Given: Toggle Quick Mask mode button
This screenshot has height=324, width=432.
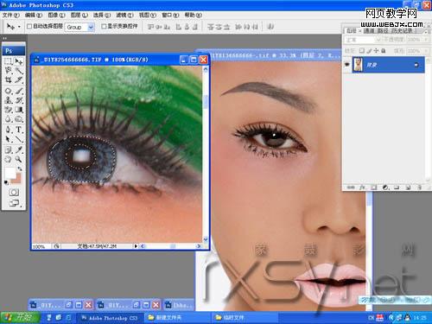Looking at the screenshot, I should coord(14,192).
